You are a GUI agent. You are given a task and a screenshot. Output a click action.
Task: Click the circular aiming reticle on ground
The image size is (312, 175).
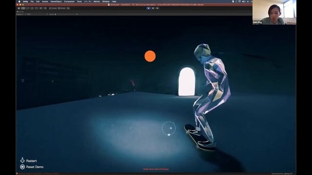point(169,128)
